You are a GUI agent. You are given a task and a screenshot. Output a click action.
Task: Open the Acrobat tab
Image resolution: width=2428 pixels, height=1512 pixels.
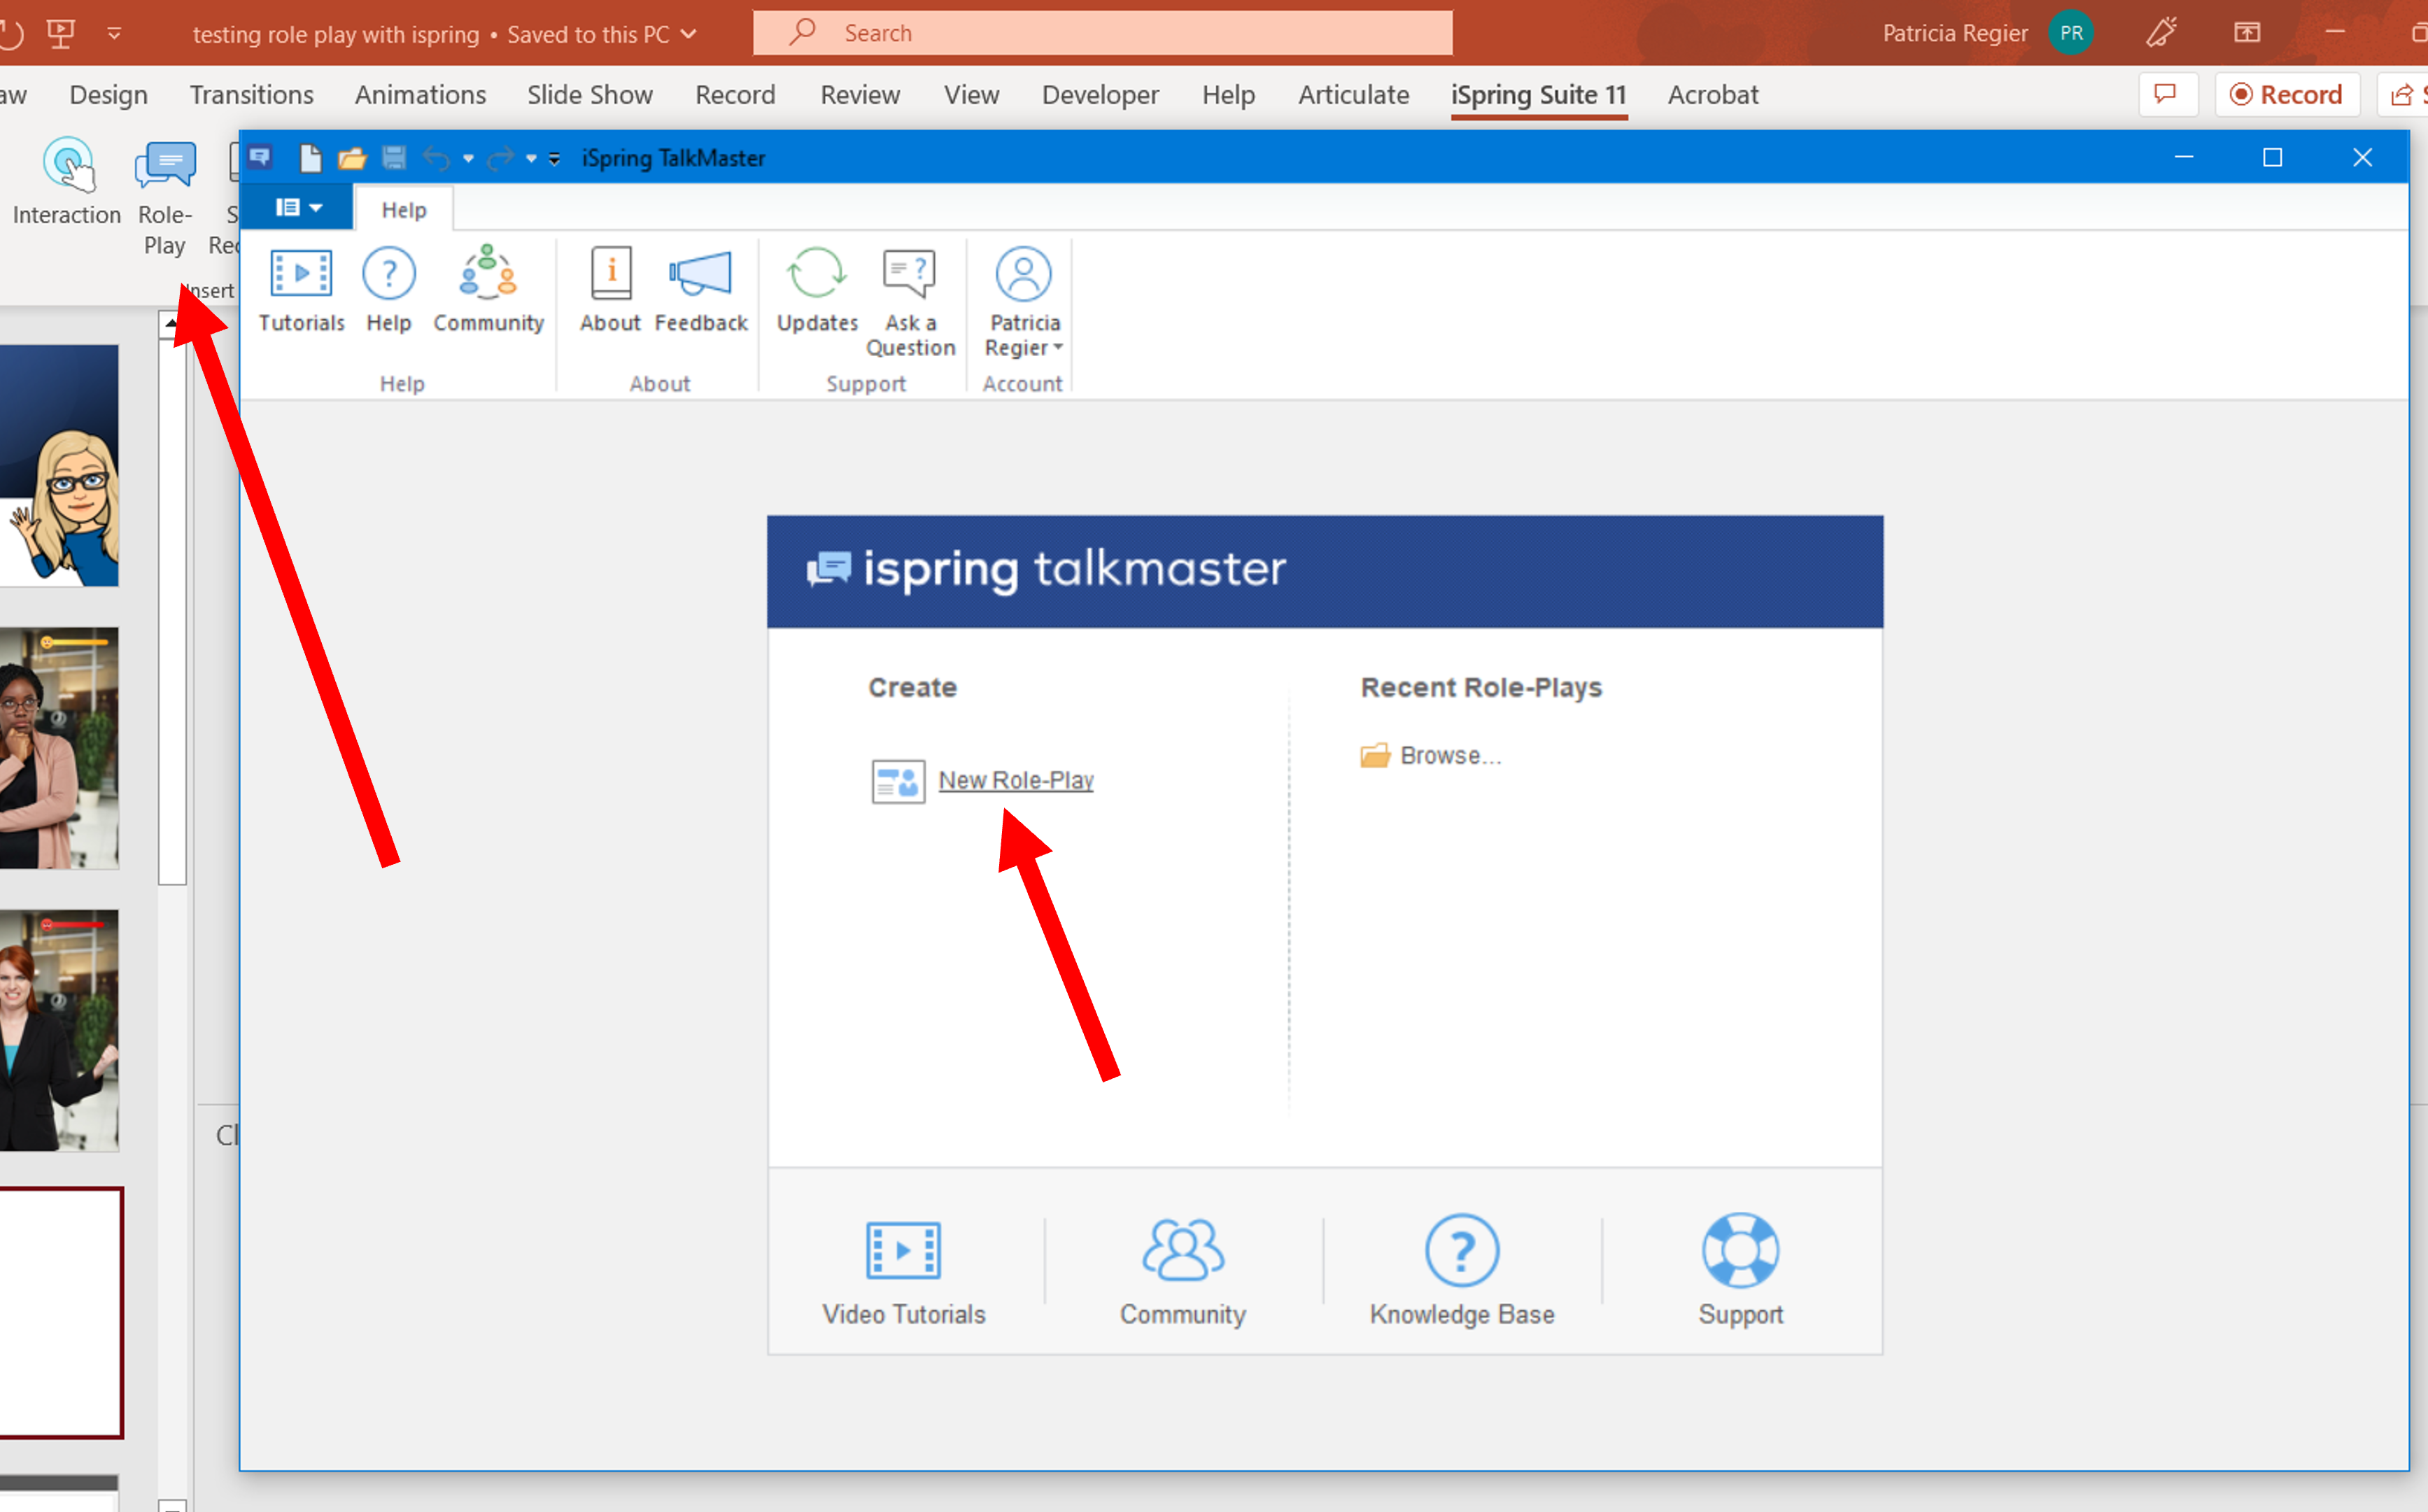(1712, 95)
